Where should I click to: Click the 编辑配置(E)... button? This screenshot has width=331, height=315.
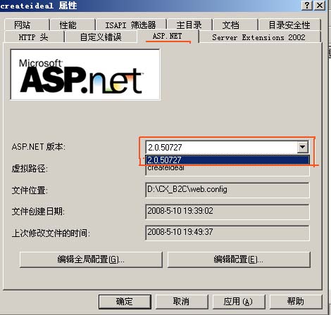pyautogui.click(x=239, y=259)
